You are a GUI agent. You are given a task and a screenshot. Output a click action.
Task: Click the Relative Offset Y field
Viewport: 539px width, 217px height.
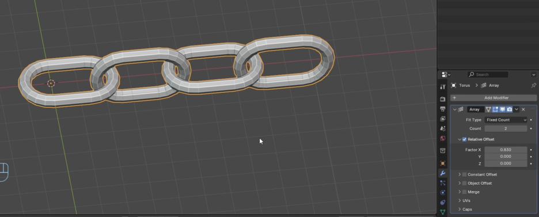click(x=506, y=157)
